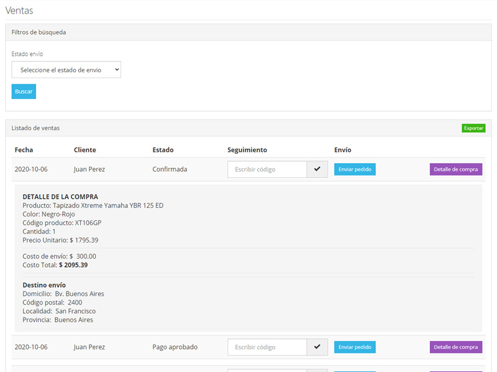This screenshot has width=497, height=372.
Task: Focus tracking code field in Confirmada row
Action: pos(267,169)
